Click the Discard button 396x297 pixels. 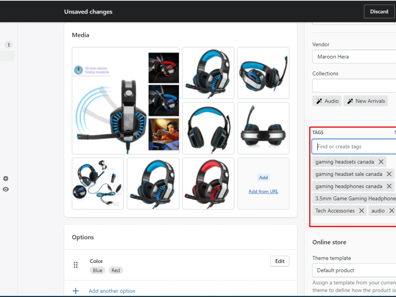pos(380,11)
